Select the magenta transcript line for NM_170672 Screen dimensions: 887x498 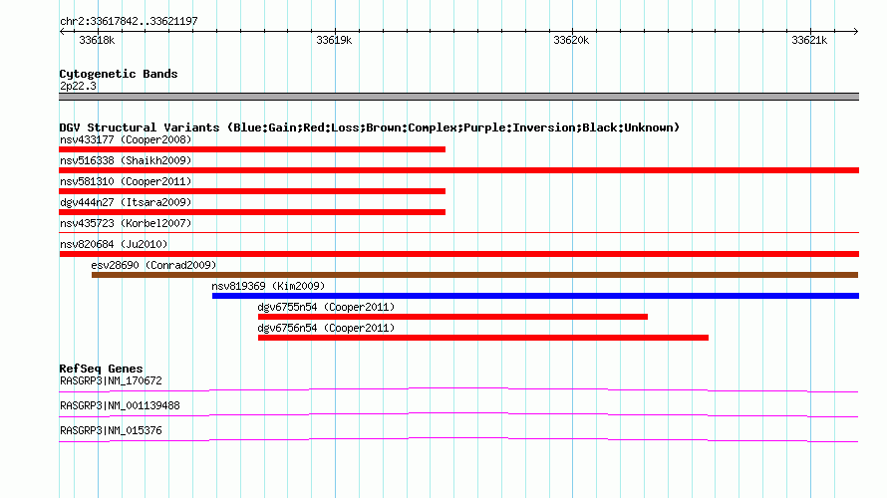coord(458,389)
